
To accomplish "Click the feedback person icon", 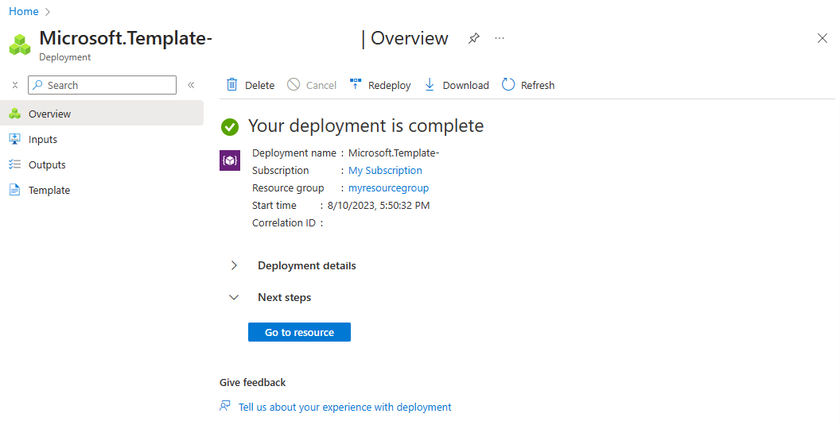I will pyautogui.click(x=225, y=406).
